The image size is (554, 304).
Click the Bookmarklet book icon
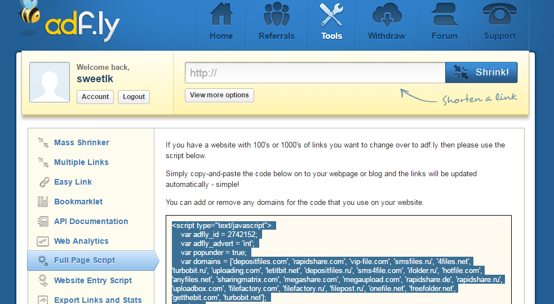[43, 202]
